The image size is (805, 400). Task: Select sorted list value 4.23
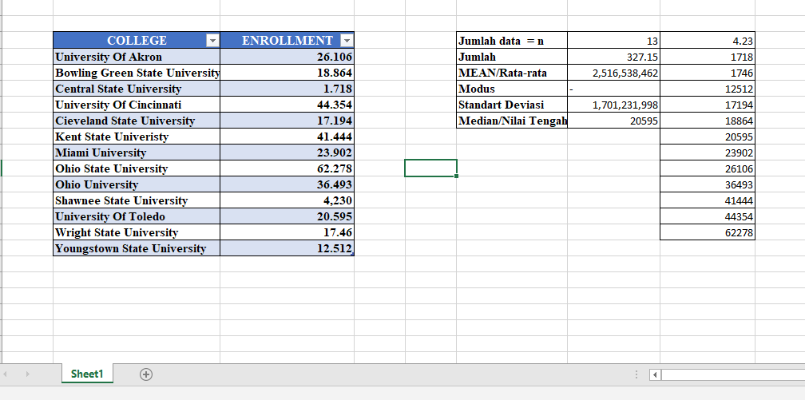[x=708, y=40]
